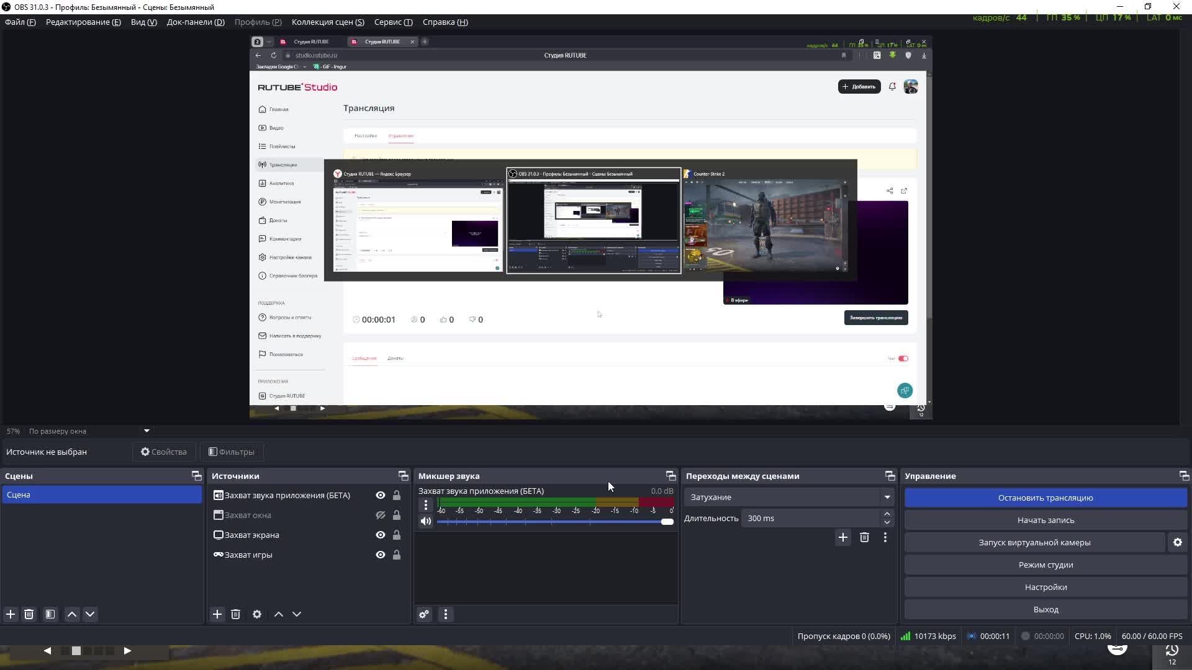This screenshot has height=670, width=1192.
Task: Open Справка menu
Action: [445, 22]
